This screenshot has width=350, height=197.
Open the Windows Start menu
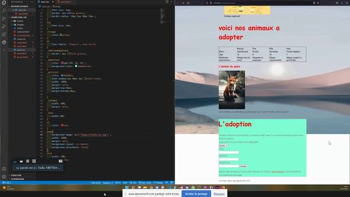[127, 188]
